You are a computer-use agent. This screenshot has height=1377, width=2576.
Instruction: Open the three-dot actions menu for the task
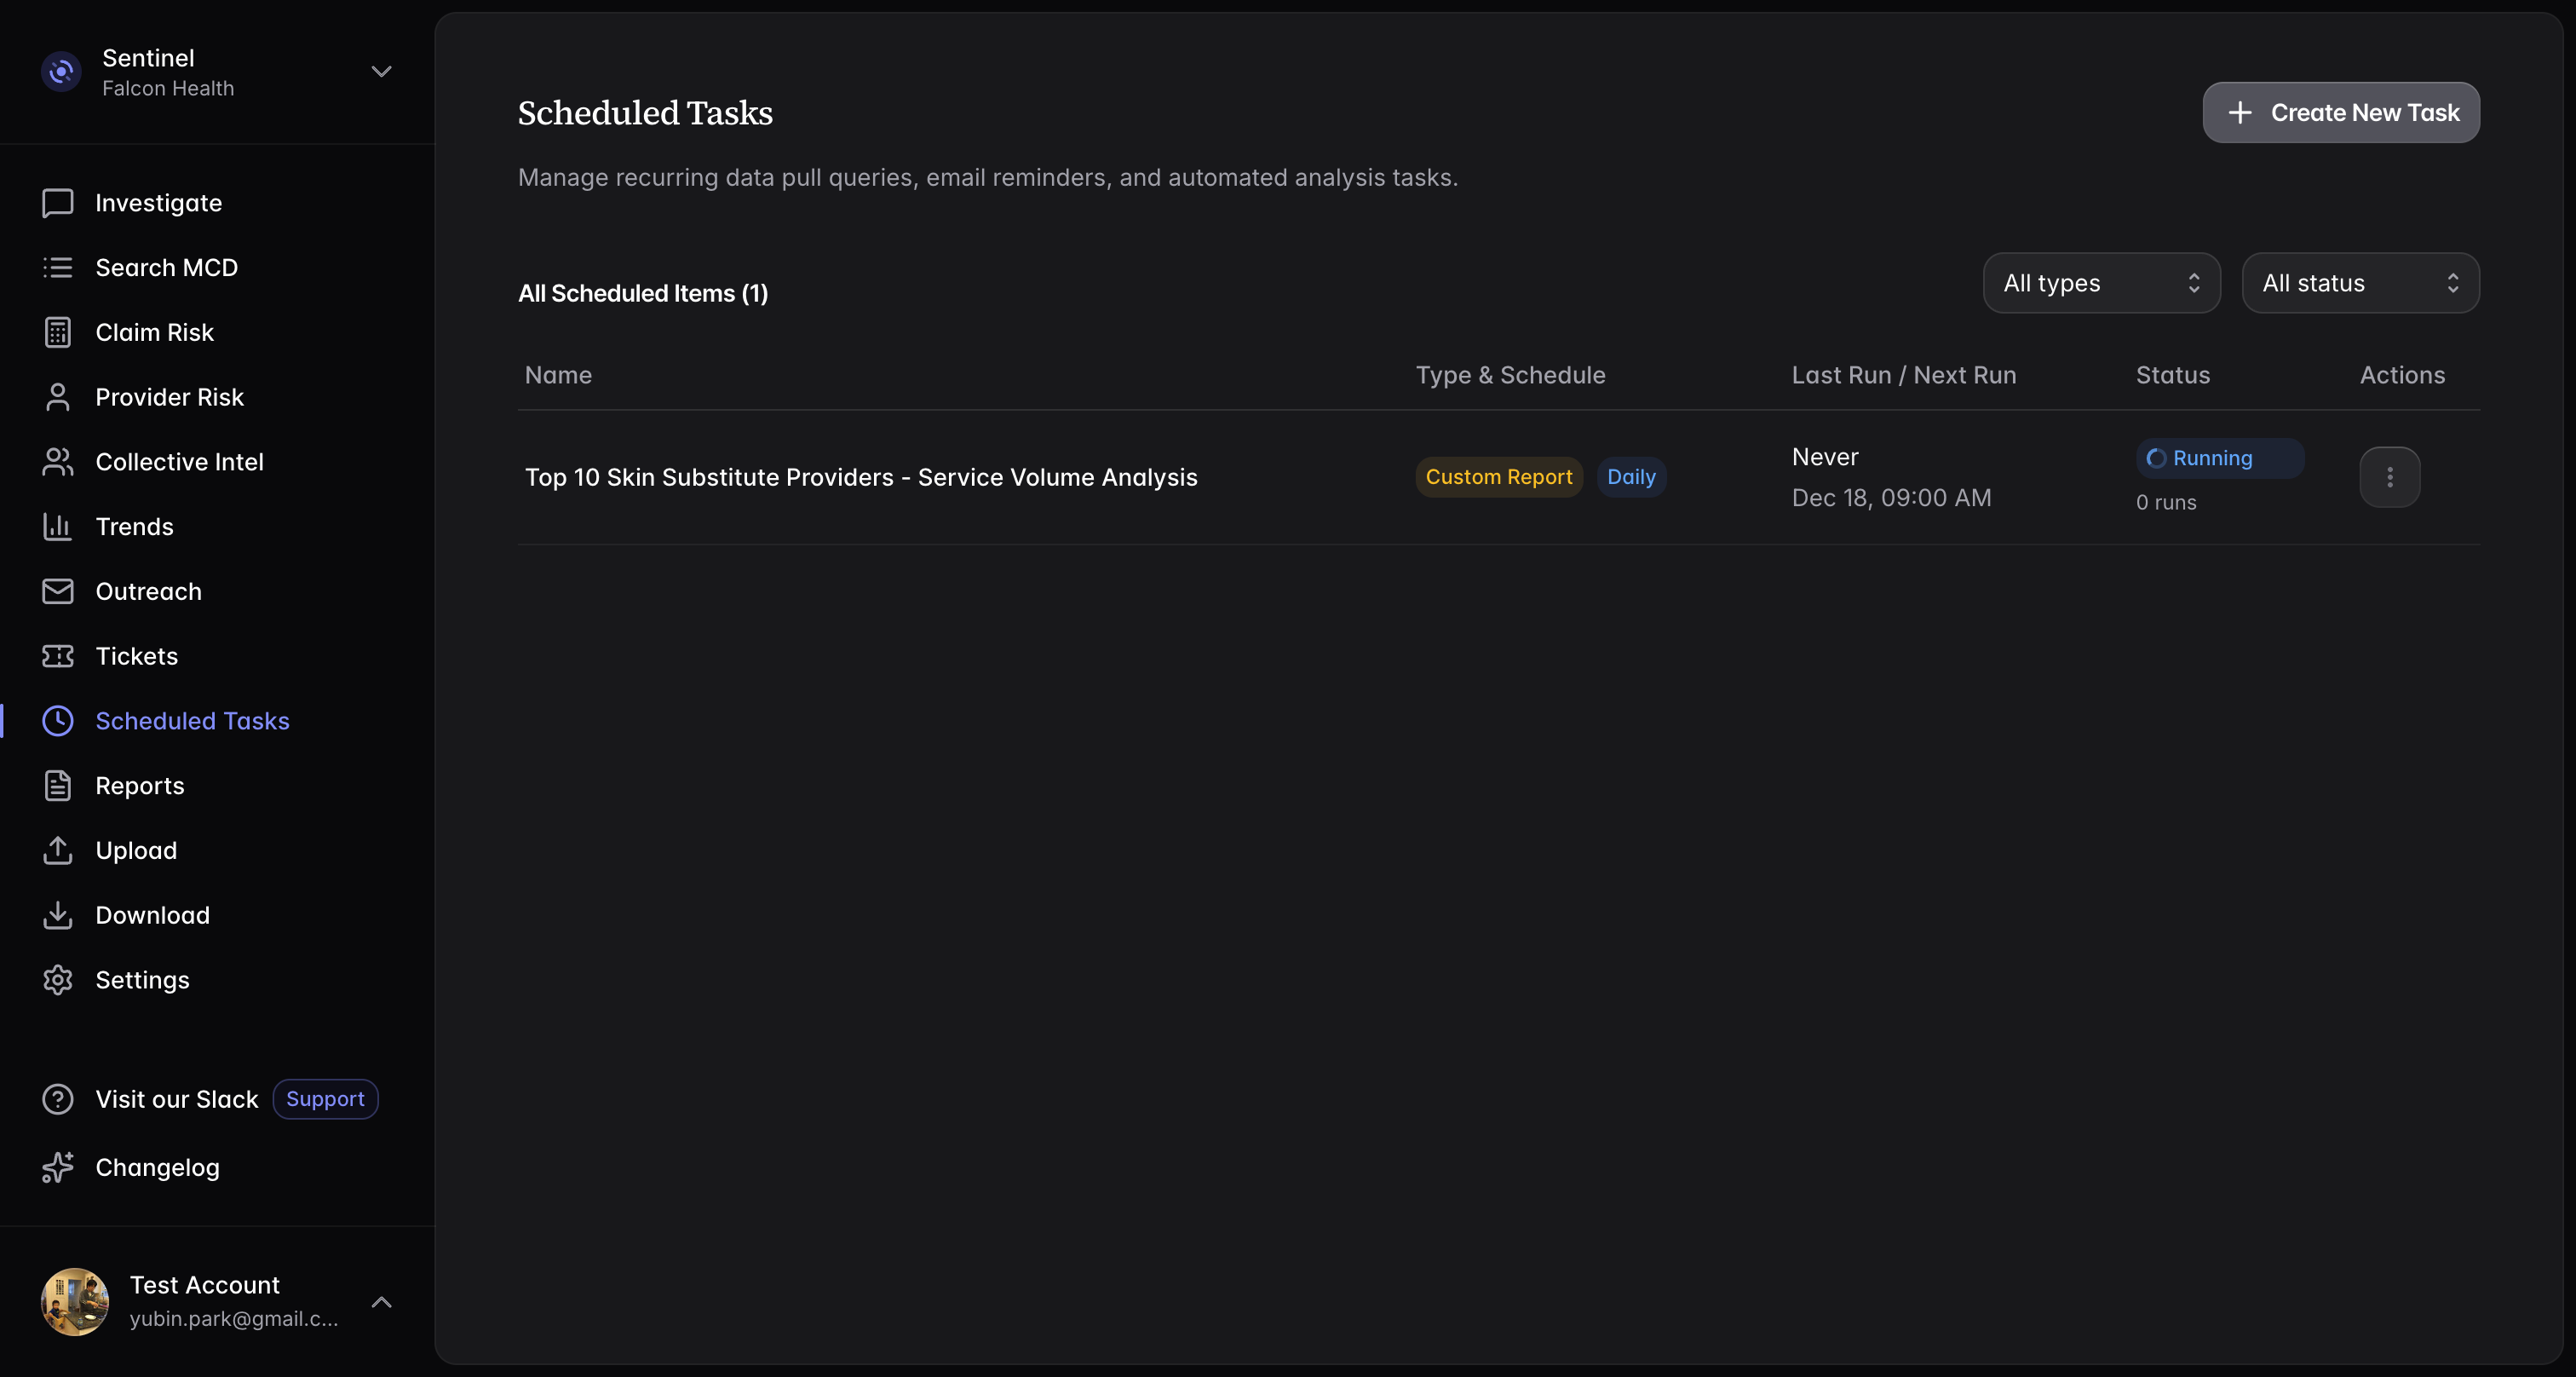(2389, 477)
